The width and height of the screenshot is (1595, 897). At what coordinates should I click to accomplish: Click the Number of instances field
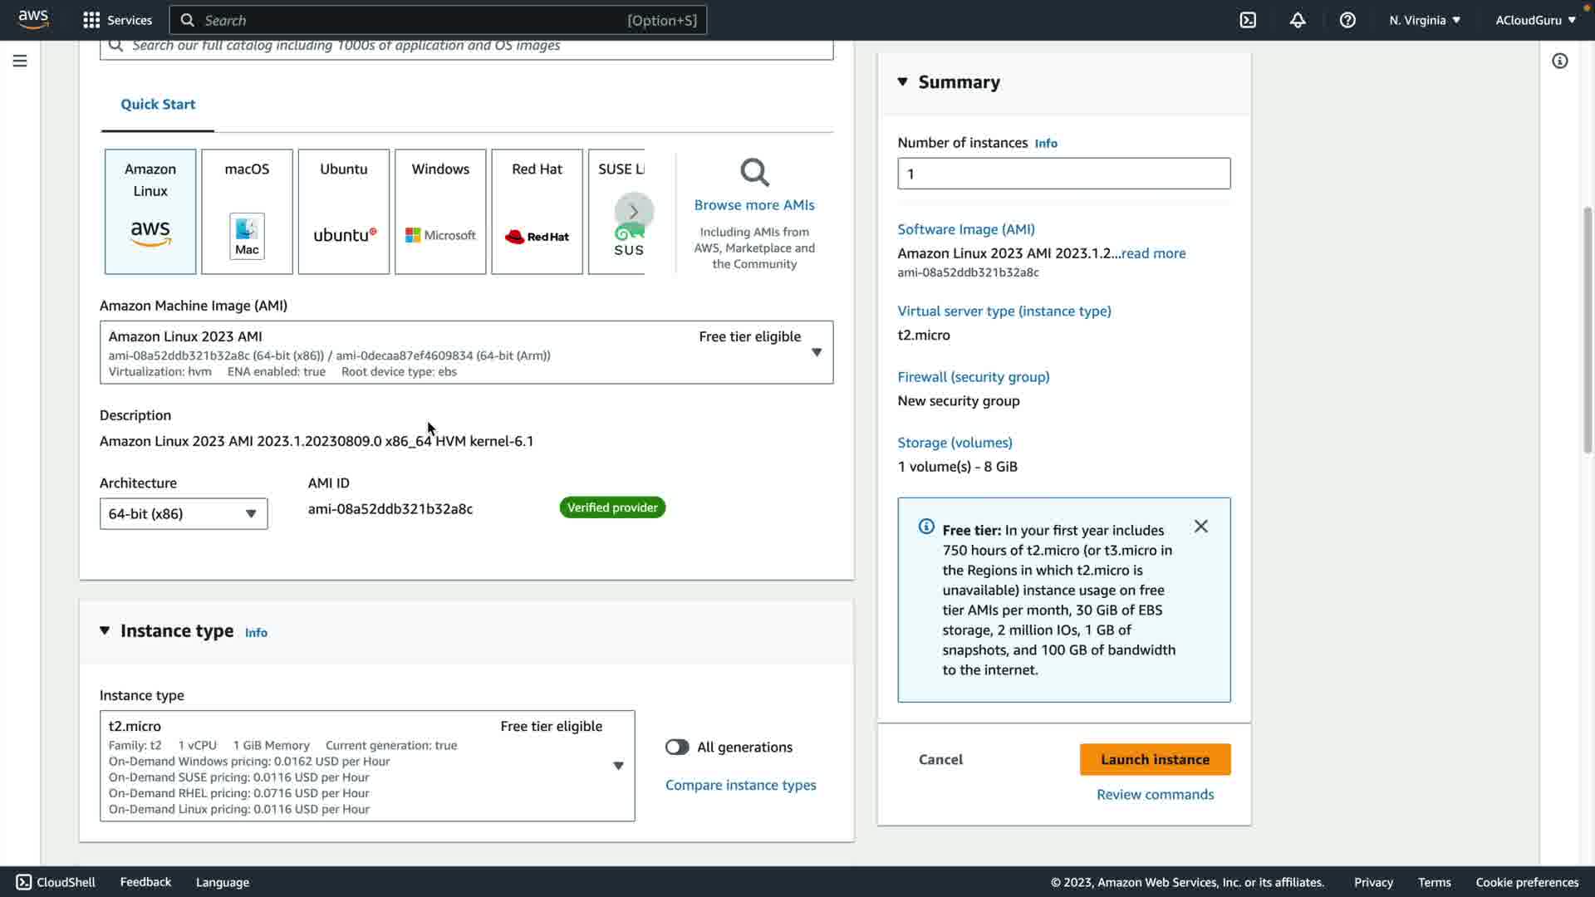[1063, 174]
